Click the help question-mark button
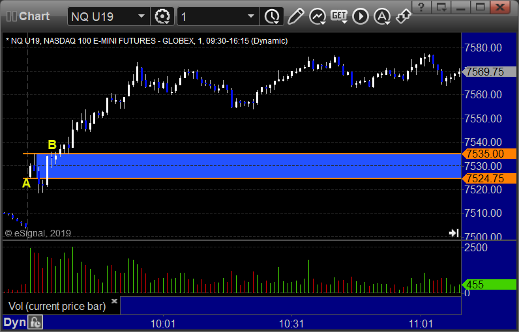519x332 pixels. (x=421, y=7)
